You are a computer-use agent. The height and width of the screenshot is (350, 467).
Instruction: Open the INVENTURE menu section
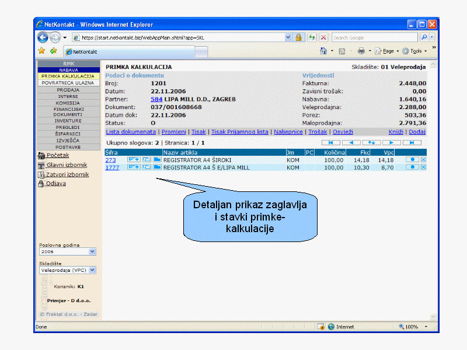(68, 121)
